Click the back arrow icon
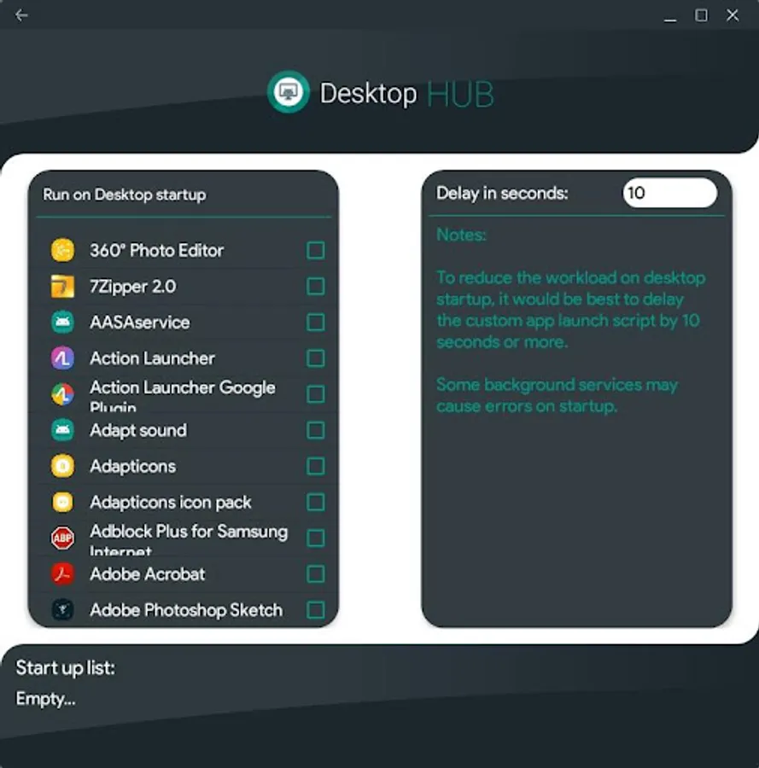The width and height of the screenshot is (759, 768). 21,15
